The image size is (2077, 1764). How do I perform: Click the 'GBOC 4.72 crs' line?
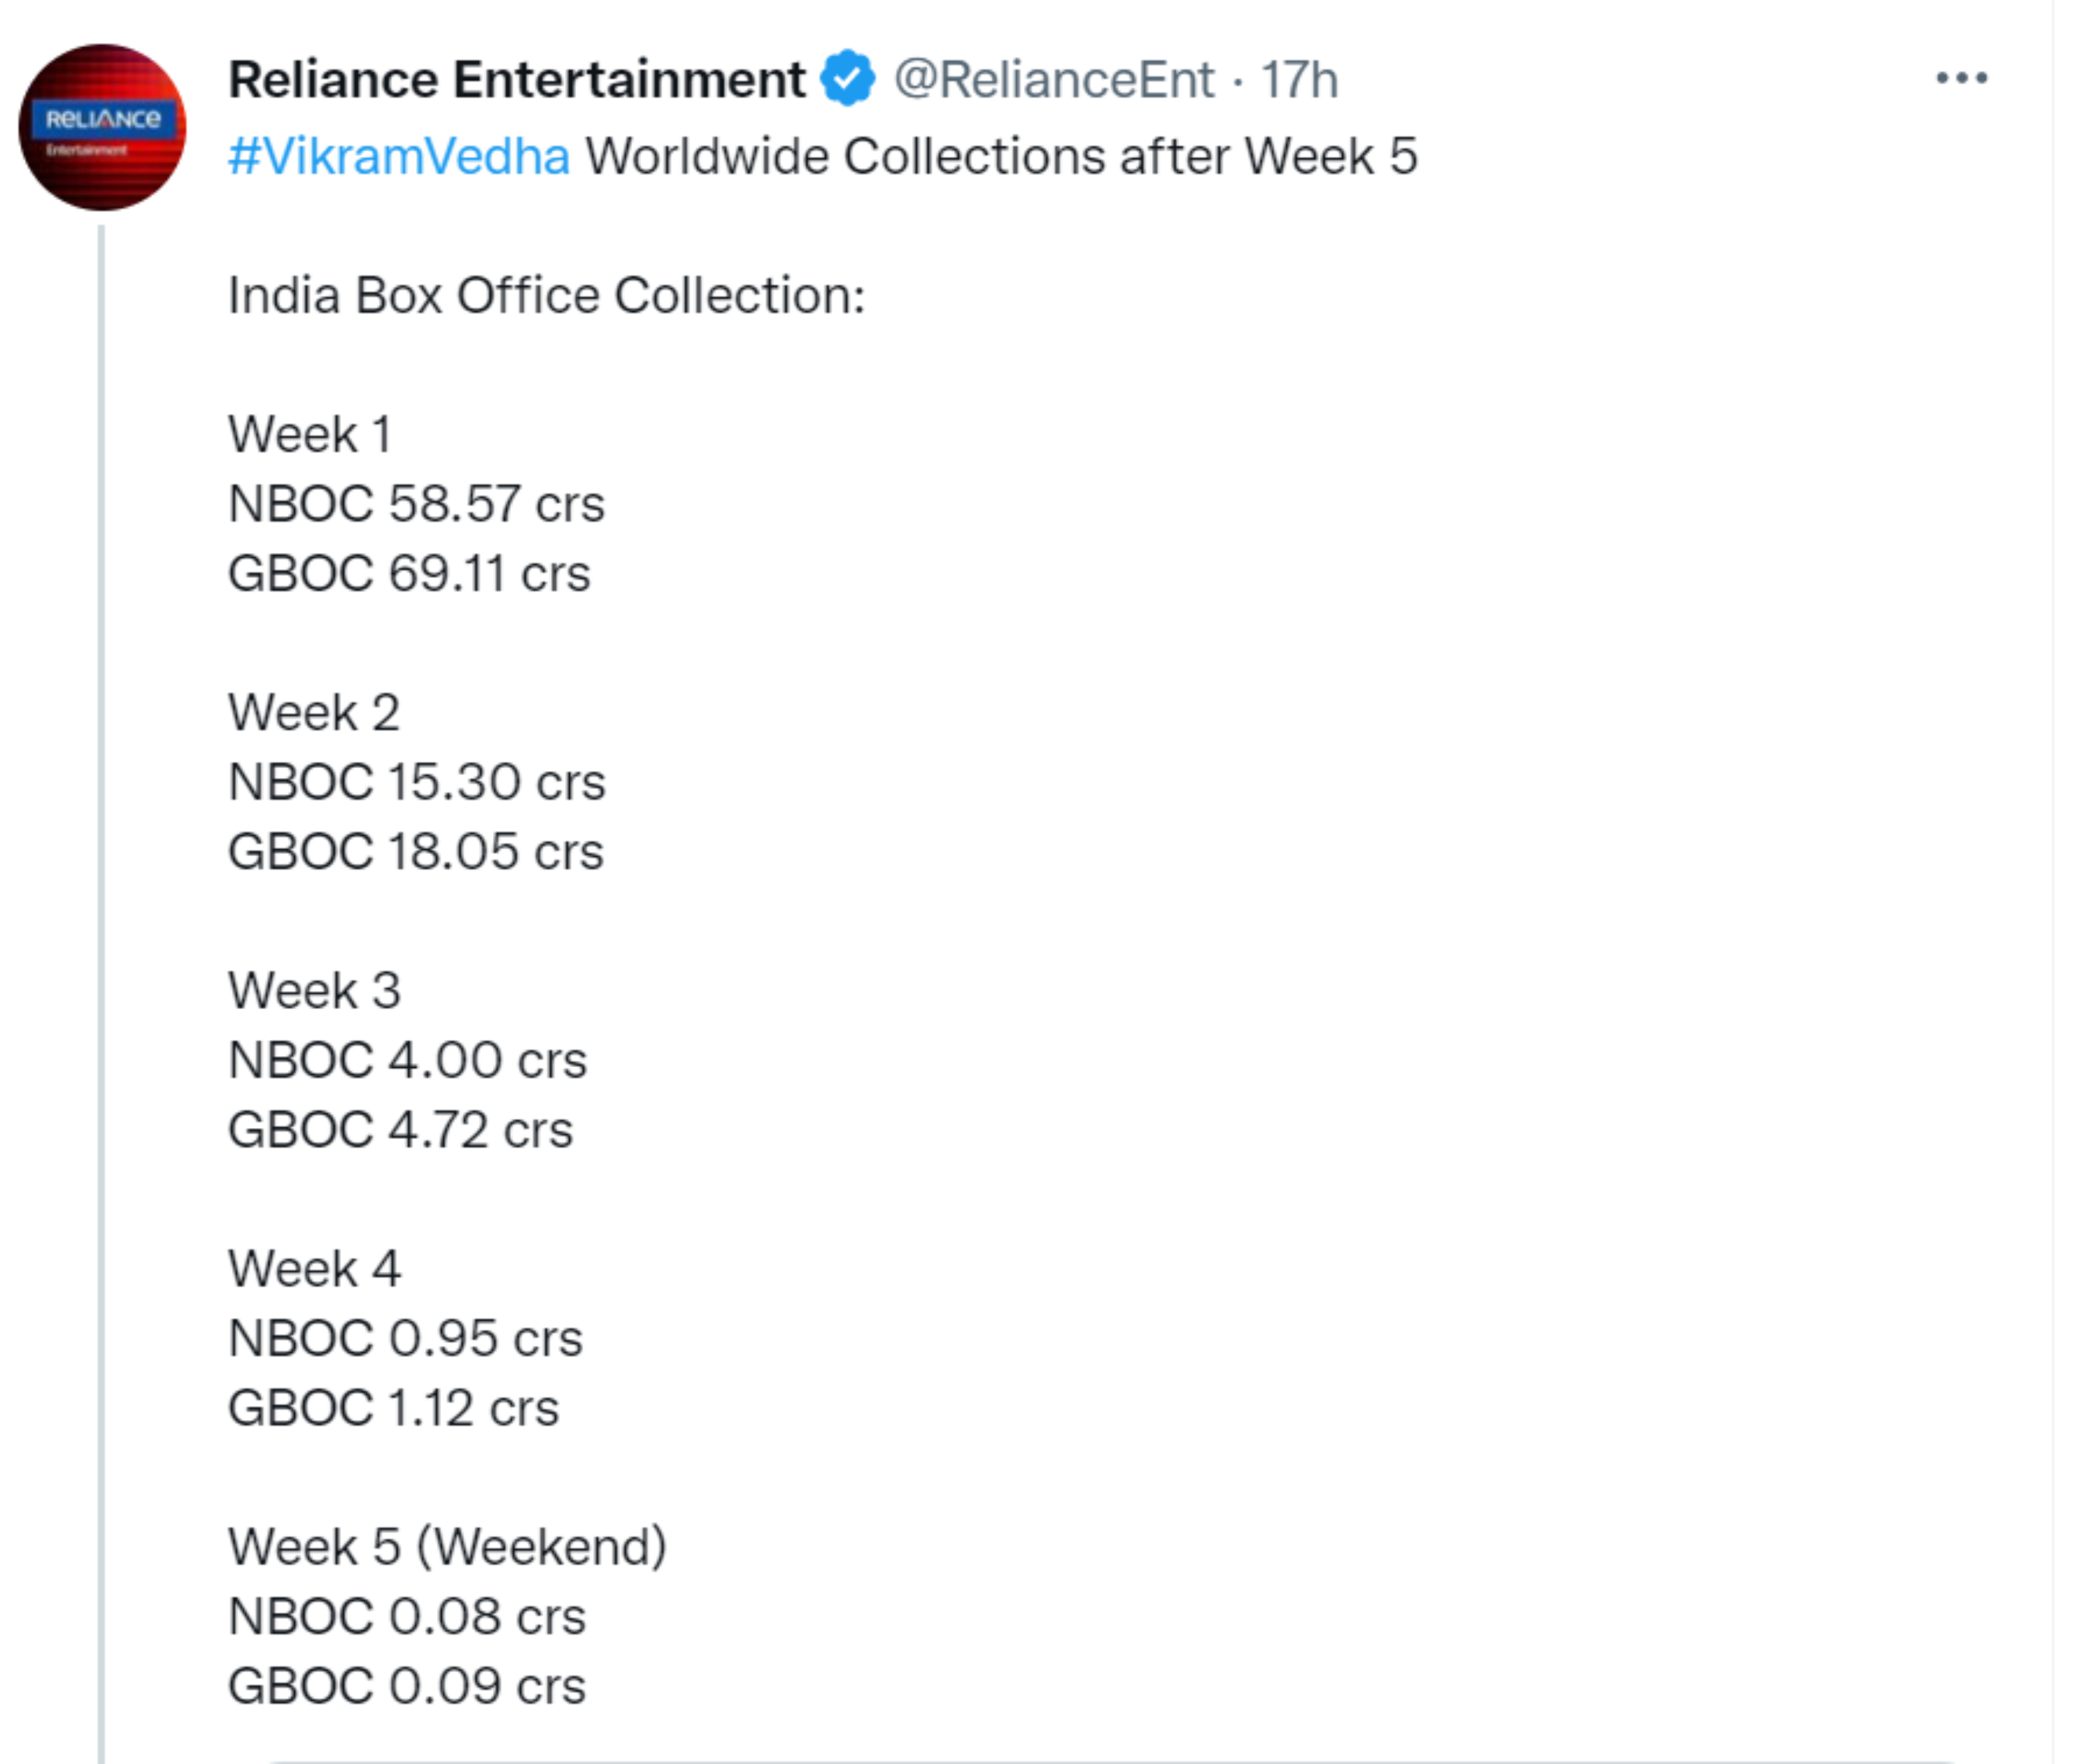click(x=400, y=1129)
